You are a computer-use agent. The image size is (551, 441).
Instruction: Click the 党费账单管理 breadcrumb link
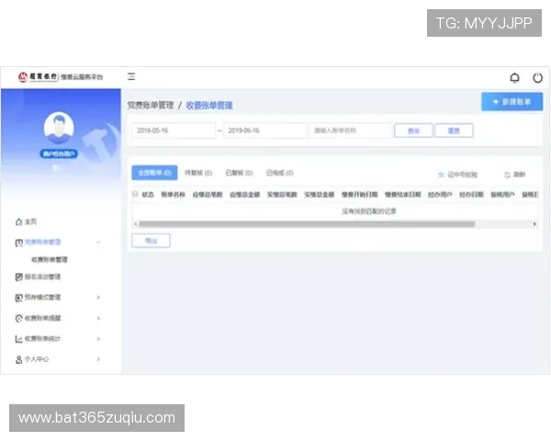coord(151,105)
